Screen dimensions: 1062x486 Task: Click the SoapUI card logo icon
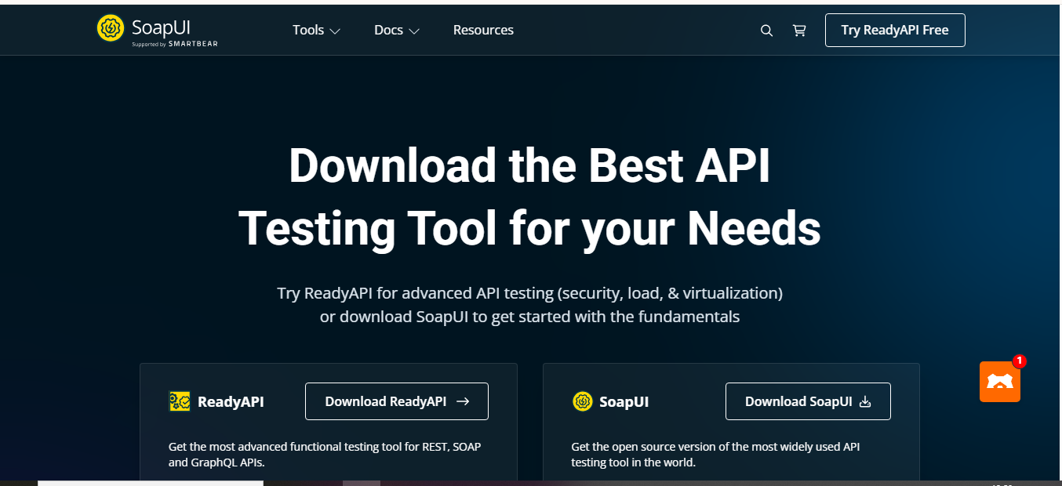tap(582, 401)
